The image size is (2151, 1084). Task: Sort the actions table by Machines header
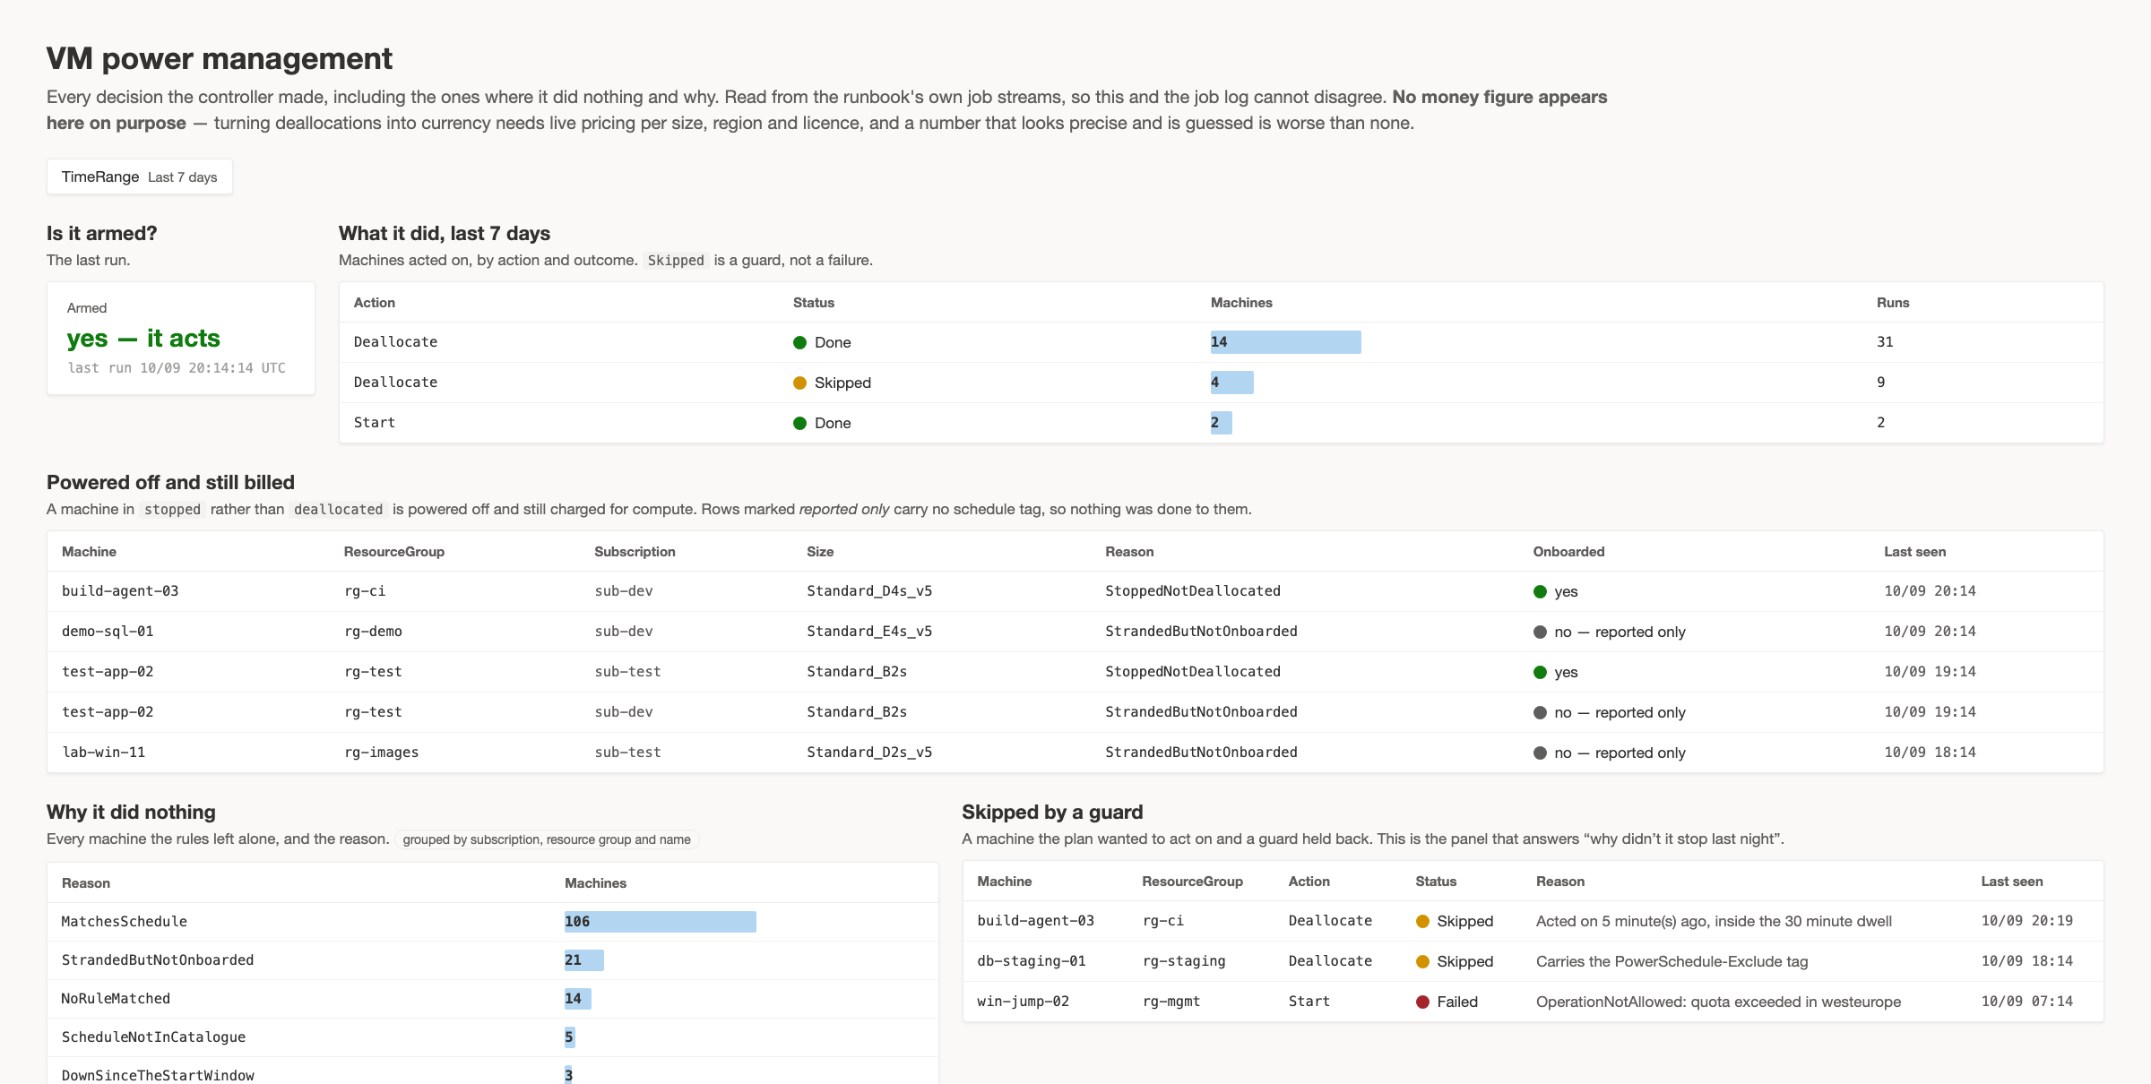(1241, 303)
